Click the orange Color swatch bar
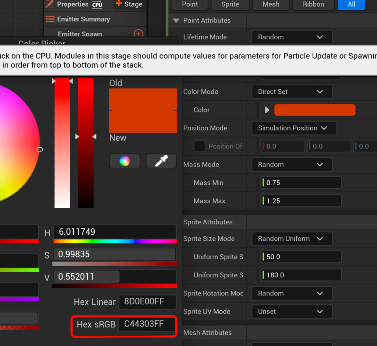The image size is (377, 346). coord(315,110)
